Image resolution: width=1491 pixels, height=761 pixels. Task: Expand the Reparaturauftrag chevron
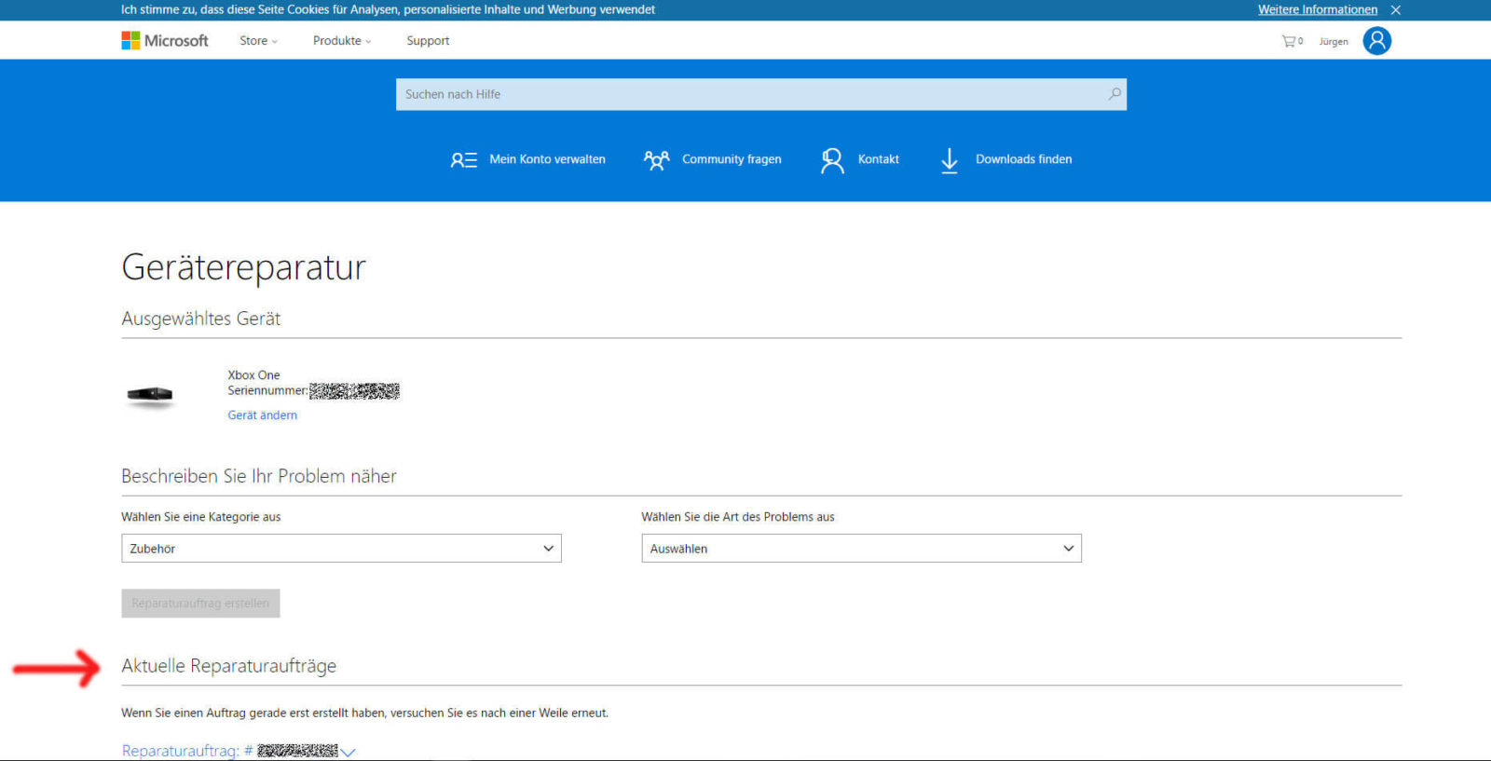[x=349, y=752]
